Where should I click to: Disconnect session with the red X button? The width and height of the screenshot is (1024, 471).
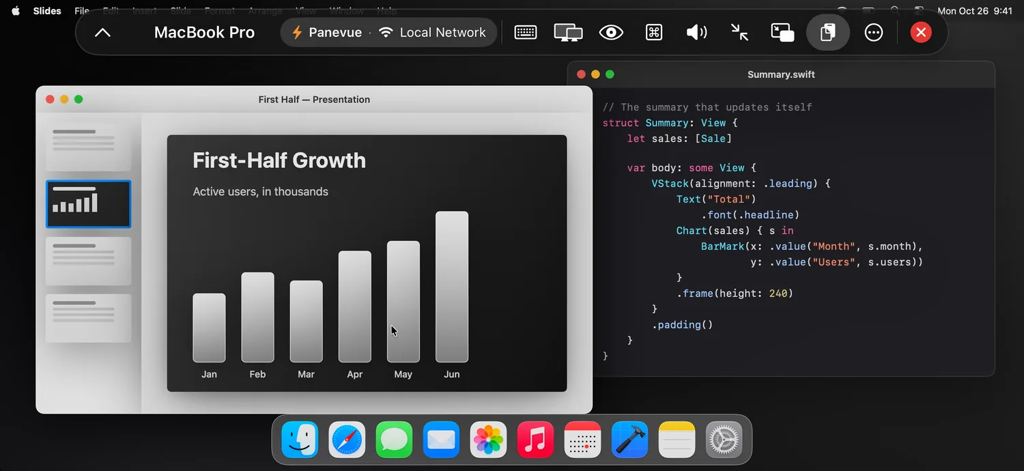(x=921, y=32)
